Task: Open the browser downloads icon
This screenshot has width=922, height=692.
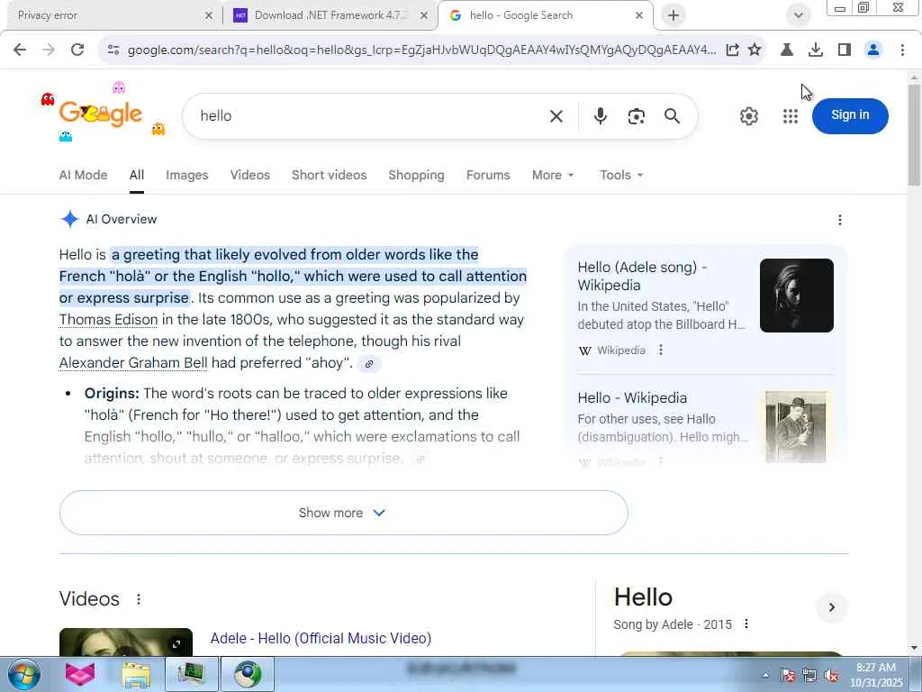Action: coord(816,50)
